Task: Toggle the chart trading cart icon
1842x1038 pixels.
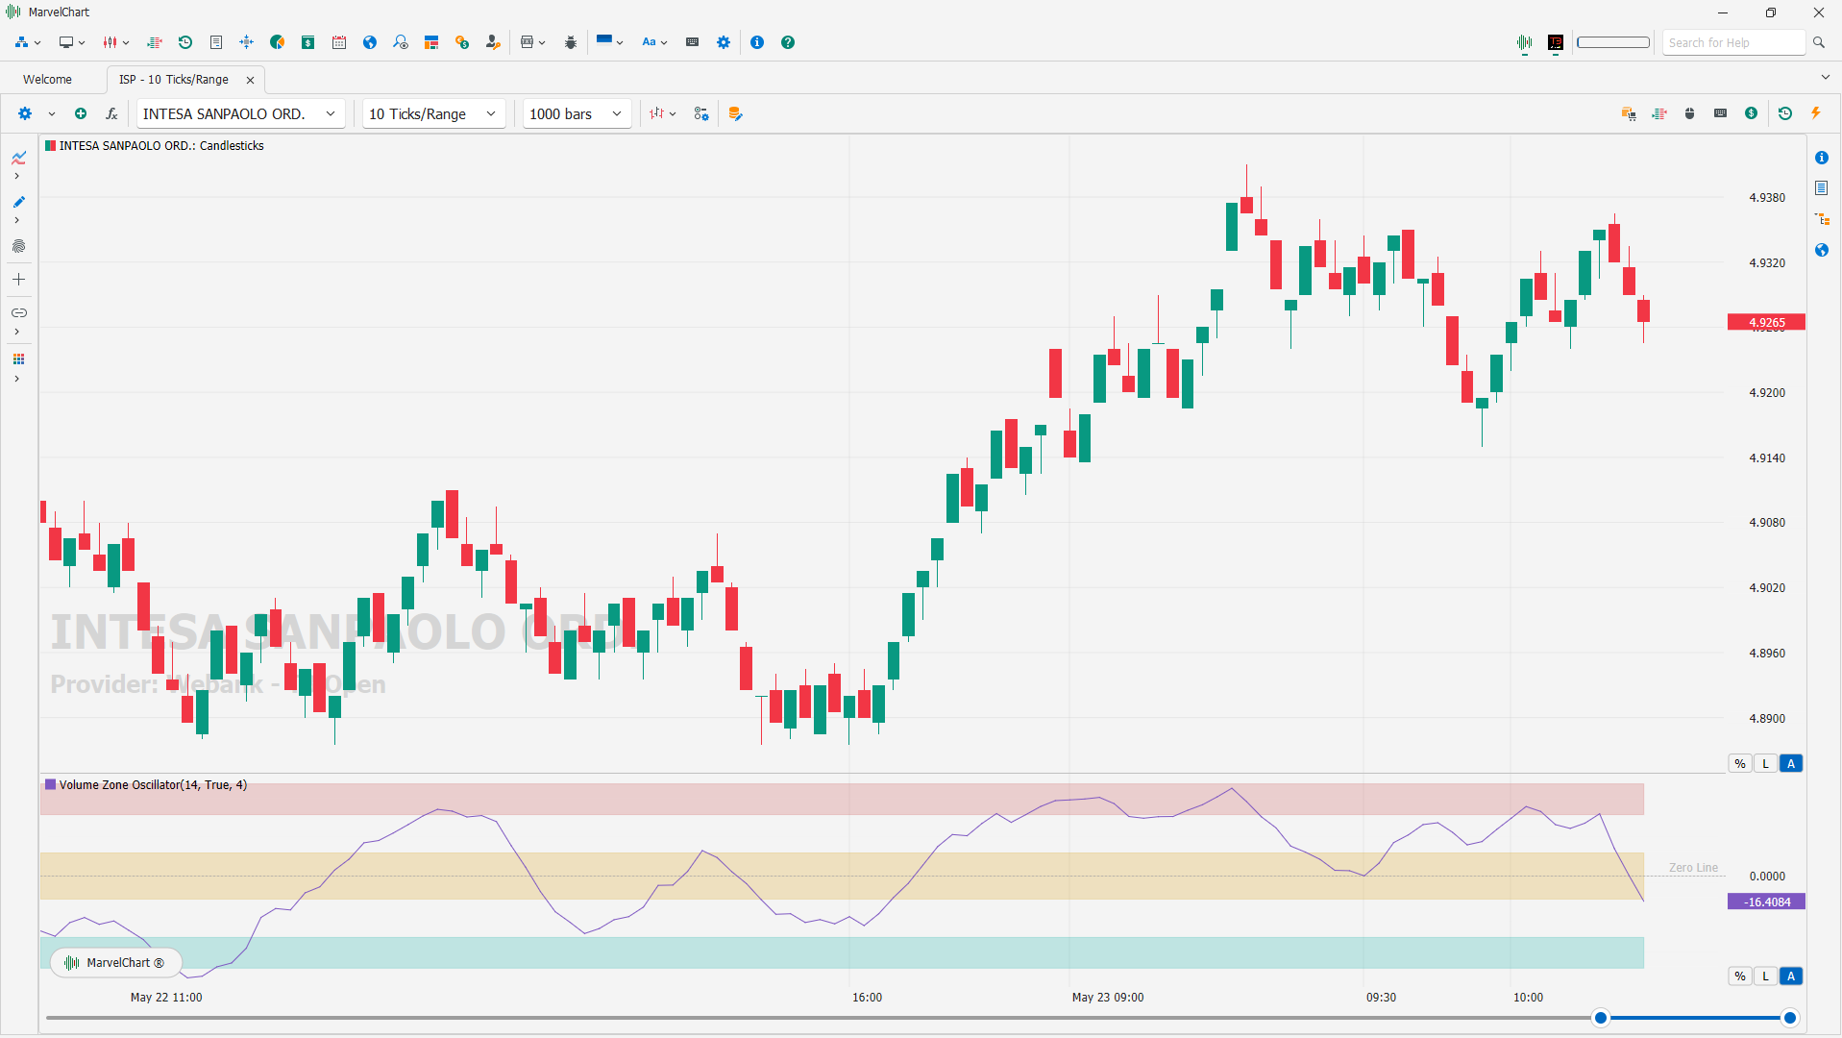Action: [x=1629, y=113]
